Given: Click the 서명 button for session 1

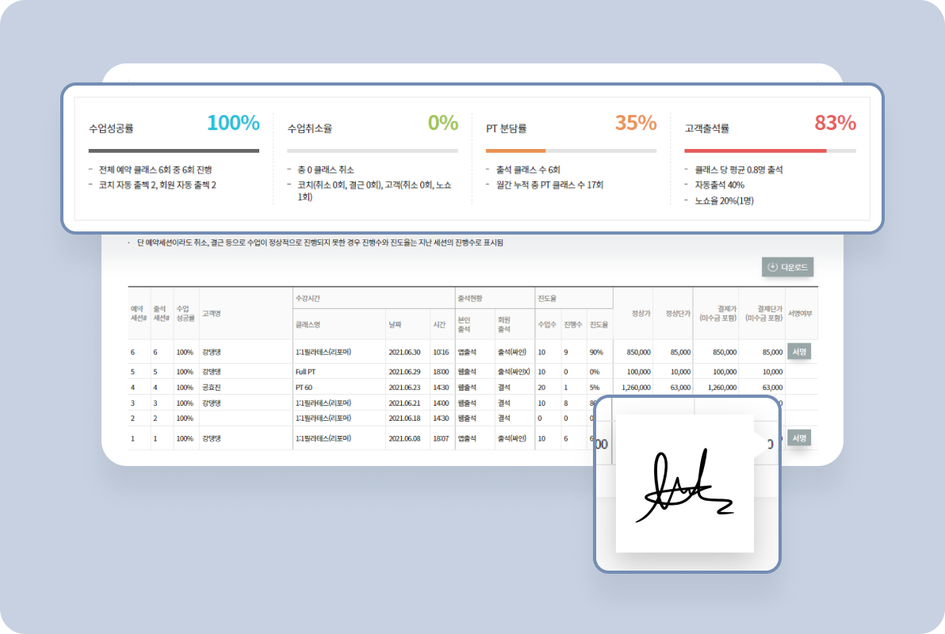Looking at the screenshot, I should (x=799, y=438).
